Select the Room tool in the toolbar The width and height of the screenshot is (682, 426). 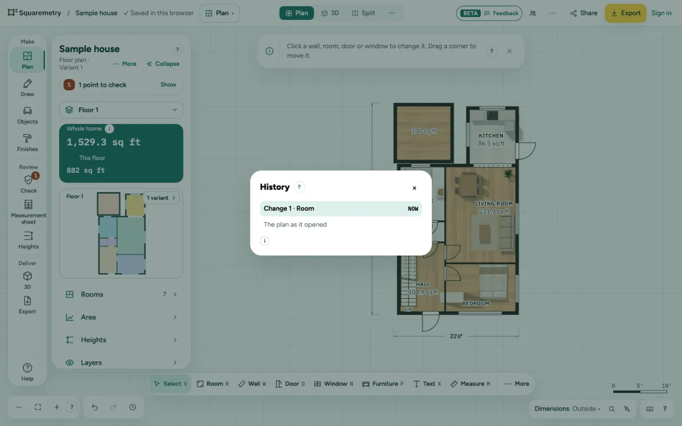click(x=213, y=384)
